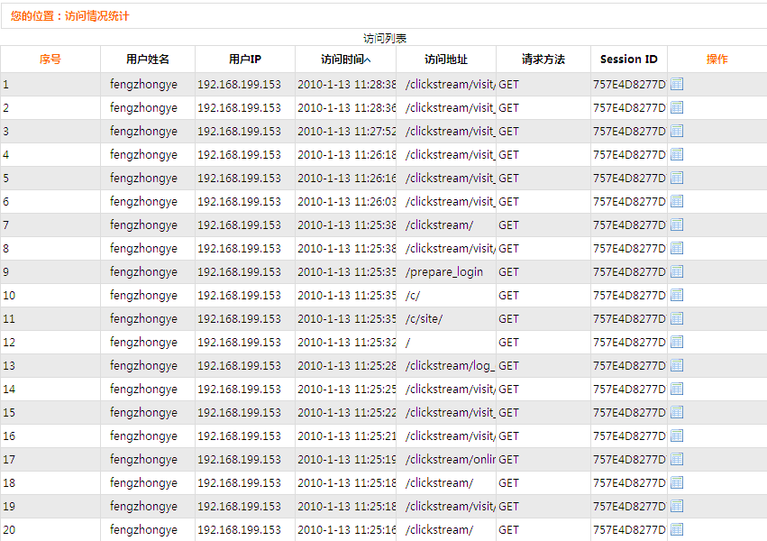767x541 pixels.
Task: Open details icon for row 1
Action: (x=677, y=84)
